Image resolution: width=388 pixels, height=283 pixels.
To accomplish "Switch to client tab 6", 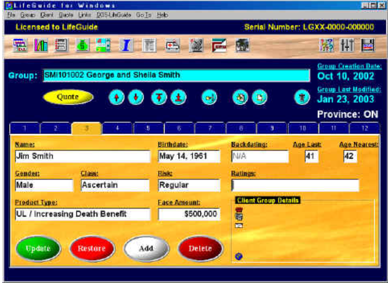I will (x=179, y=128).
